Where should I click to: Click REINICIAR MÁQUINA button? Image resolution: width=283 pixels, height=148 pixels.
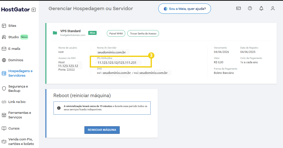(102, 130)
